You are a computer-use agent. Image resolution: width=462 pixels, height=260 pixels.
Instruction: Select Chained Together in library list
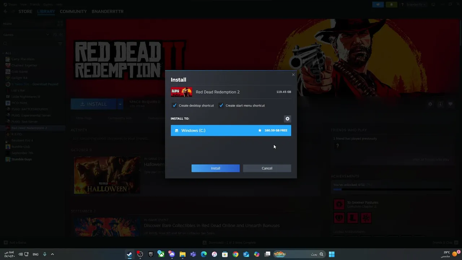24,65
